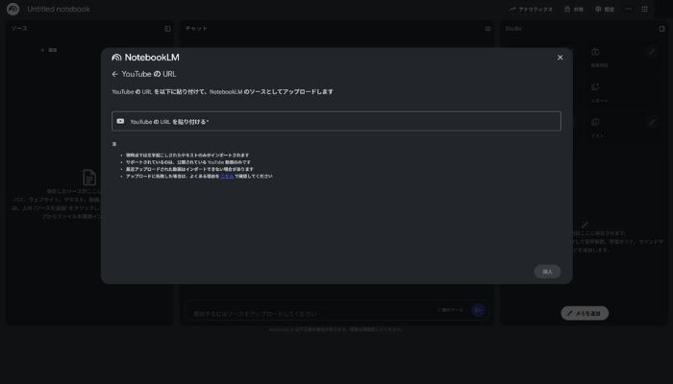Image resolution: width=673 pixels, height=384 pixels.
Task: Edit the first Studio card via pencil icon
Action: (x=653, y=52)
